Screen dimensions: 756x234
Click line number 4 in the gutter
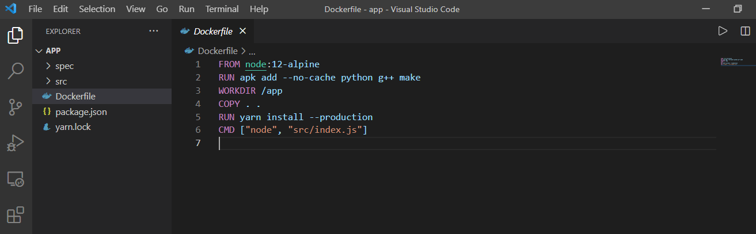click(197, 103)
